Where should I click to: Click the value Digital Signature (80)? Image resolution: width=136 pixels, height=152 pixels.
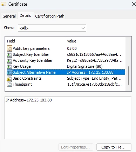[85, 66]
